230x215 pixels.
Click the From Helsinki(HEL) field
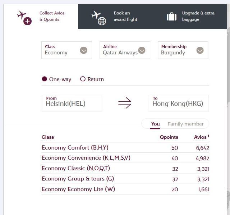click(72, 103)
